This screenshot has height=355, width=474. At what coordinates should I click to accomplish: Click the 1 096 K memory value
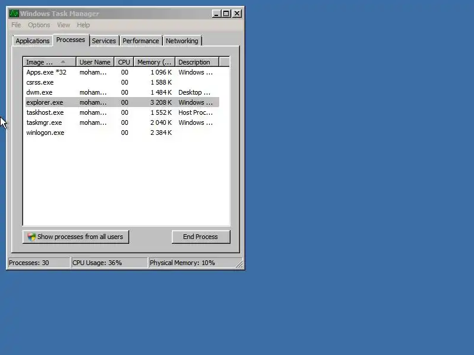click(x=161, y=72)
